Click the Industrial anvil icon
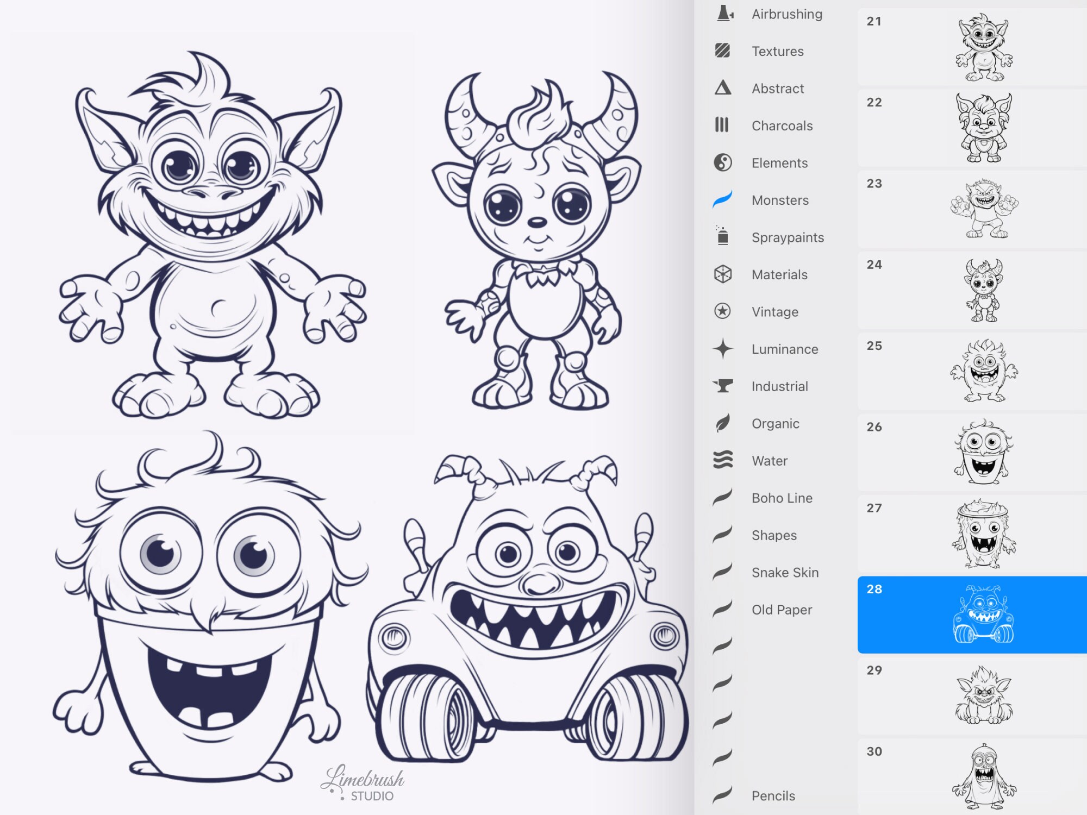Image resolution: width=1087 pixels, height=815 pixels. click(723, 386)
